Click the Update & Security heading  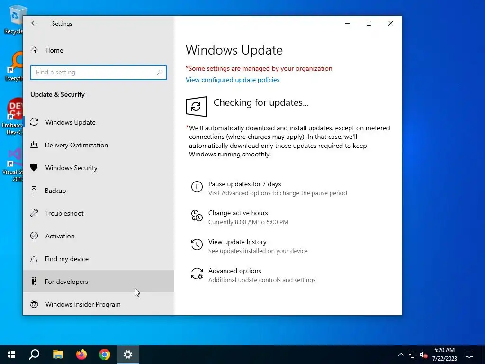57,94
